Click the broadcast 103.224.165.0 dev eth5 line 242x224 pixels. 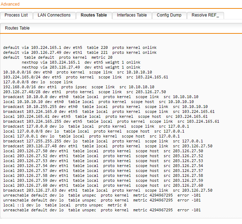click(x=109, y=112)
